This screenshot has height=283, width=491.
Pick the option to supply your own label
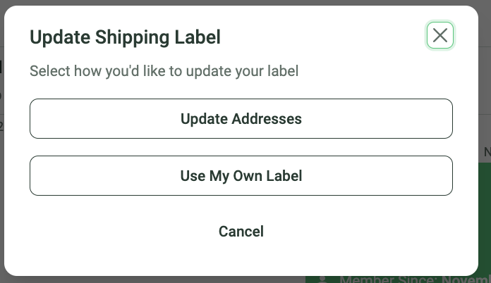[x=241, y=175]
